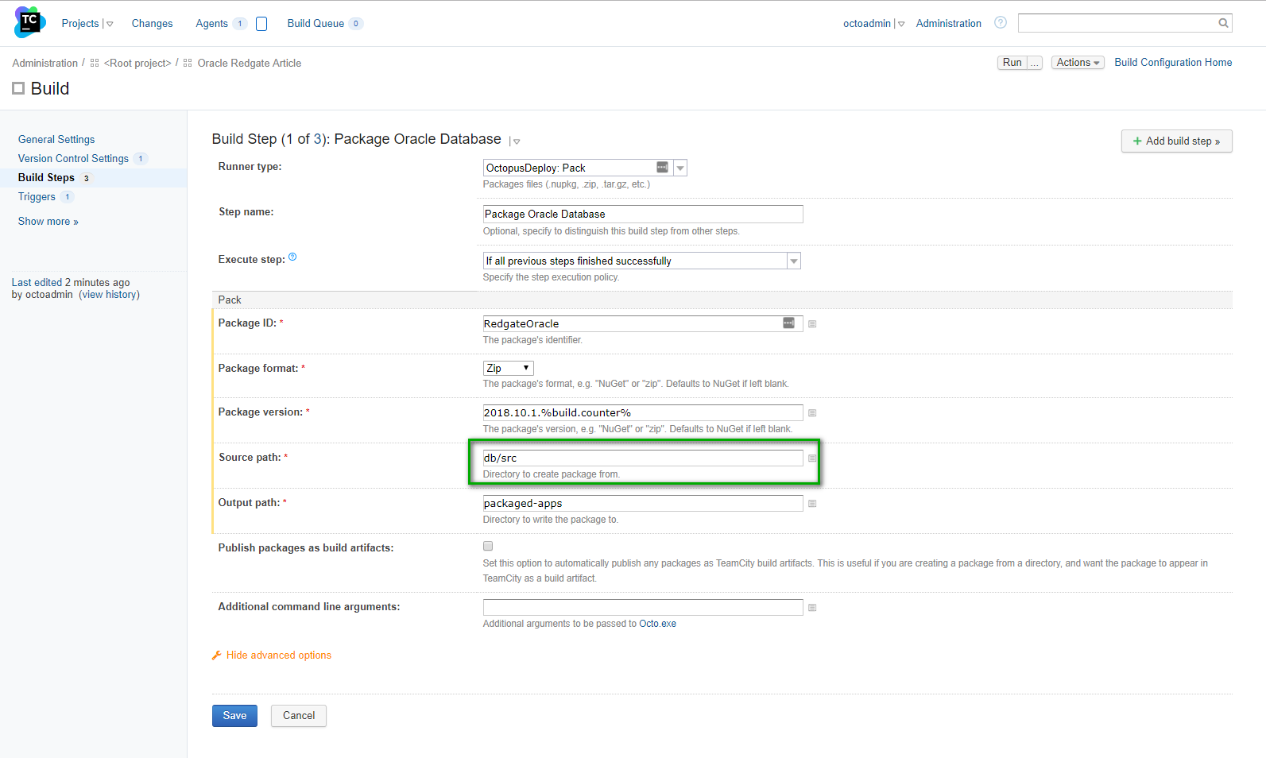Open the Actions dropdown menu
This screenshot has width=1266, height=758.
(x=1077, y=63)
